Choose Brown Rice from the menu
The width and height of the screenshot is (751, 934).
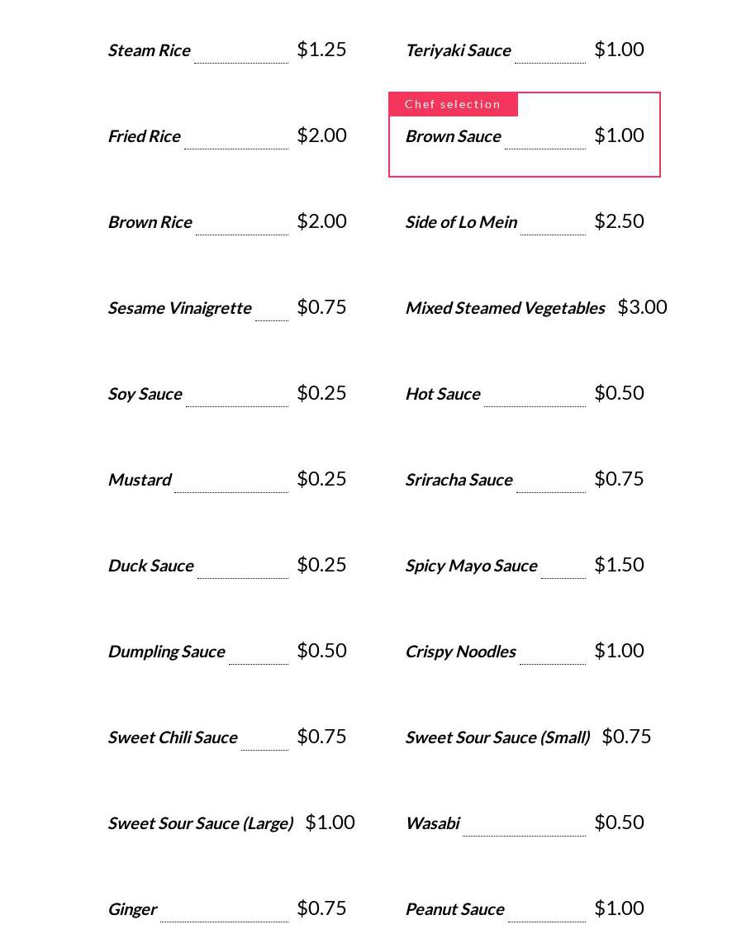(150, 222)
